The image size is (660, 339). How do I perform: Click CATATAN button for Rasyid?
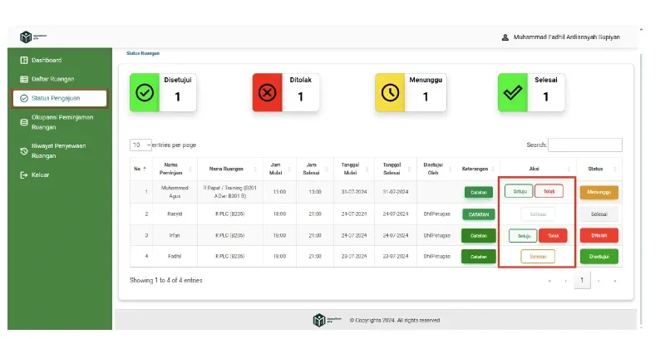(479, 214)
